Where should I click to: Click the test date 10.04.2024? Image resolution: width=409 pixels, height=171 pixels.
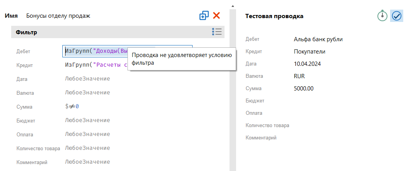tap(307, 64)
